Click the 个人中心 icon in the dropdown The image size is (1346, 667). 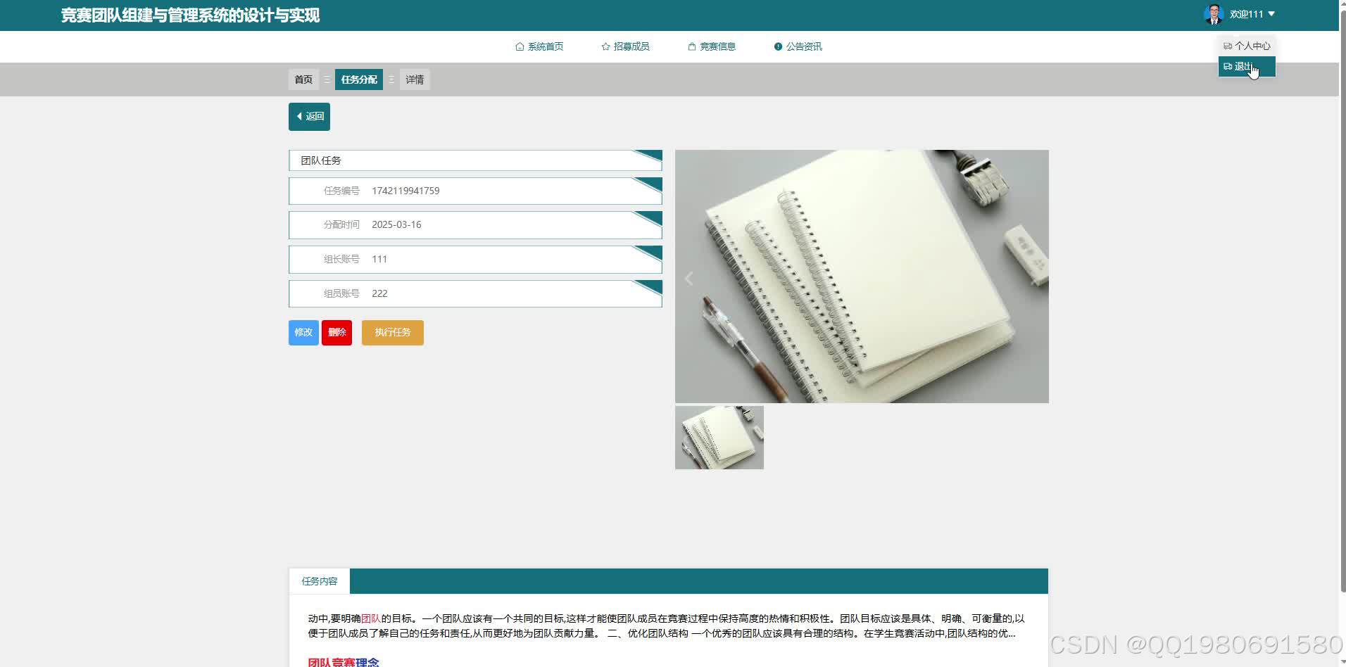coord(1228,45)
